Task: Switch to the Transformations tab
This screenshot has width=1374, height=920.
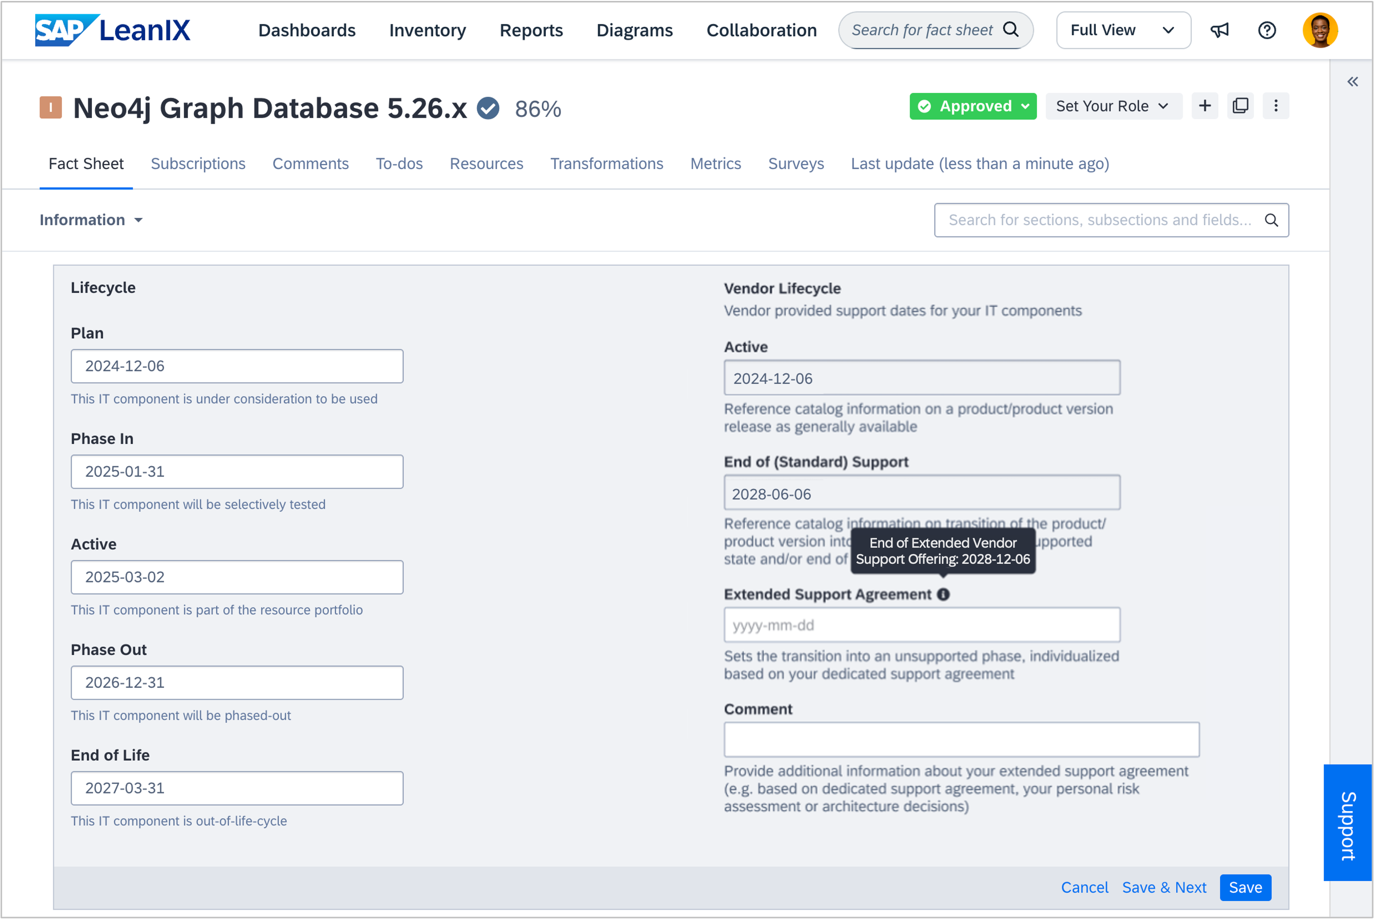Action: point(607,164)
